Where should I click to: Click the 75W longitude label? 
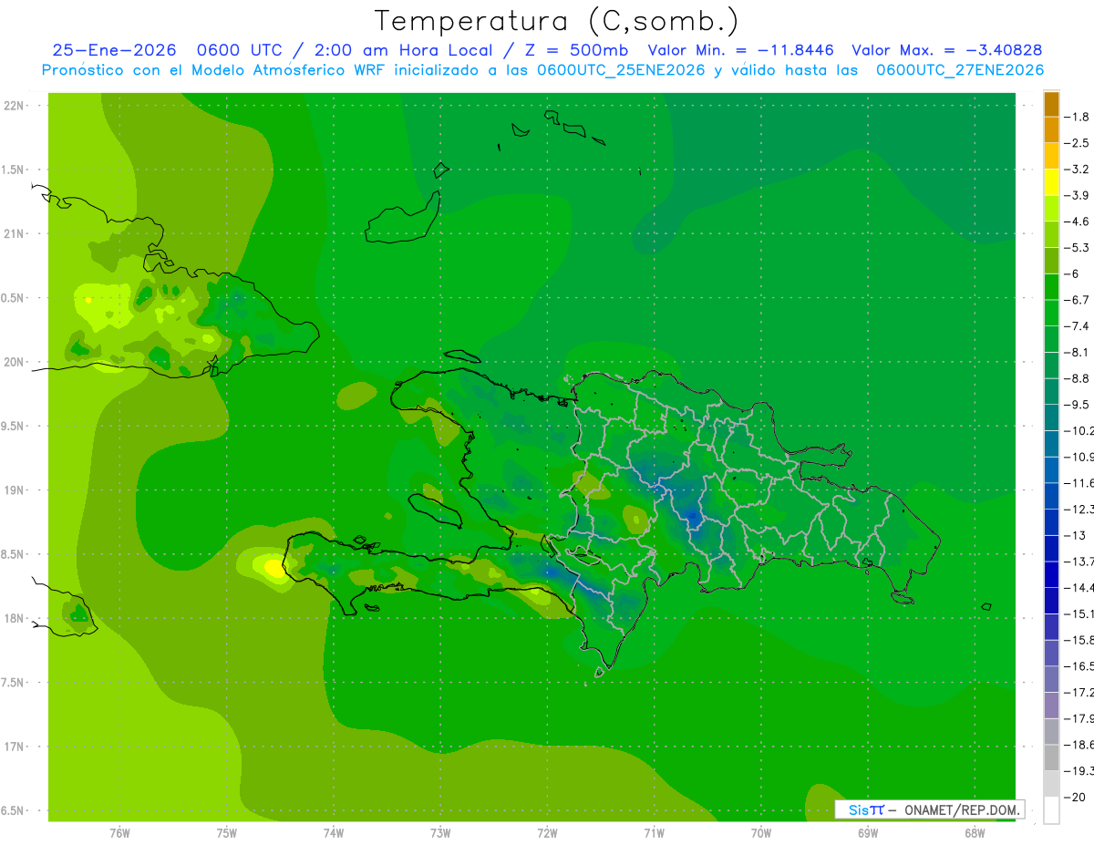(x=227, y=832)
